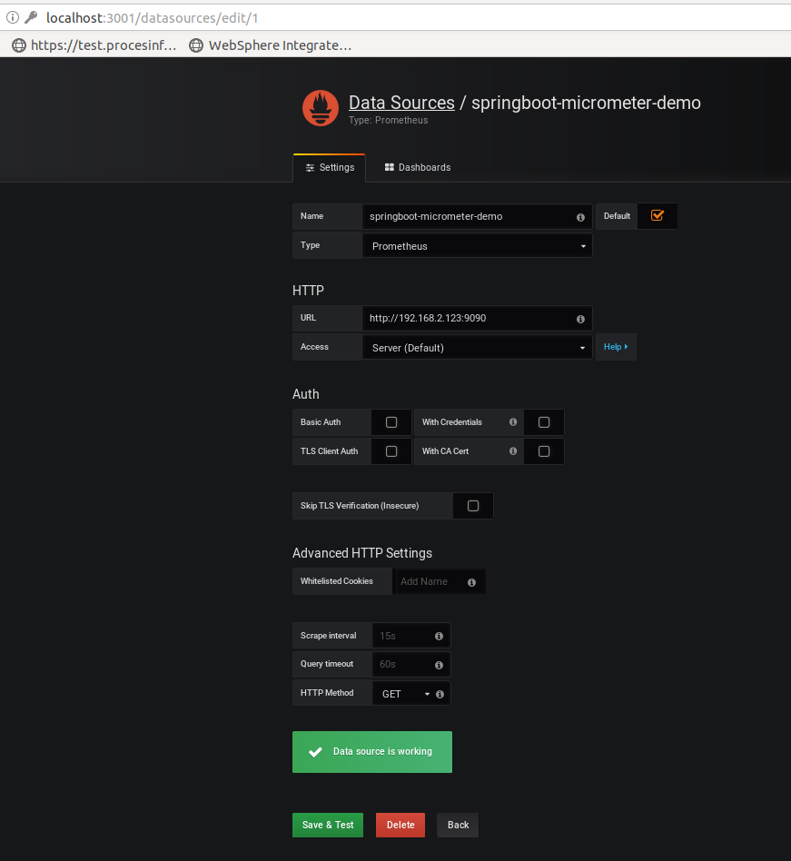Click the Data Sources breadcrumb link
Viewport: 791px width, 861px height.
[401, 103]
